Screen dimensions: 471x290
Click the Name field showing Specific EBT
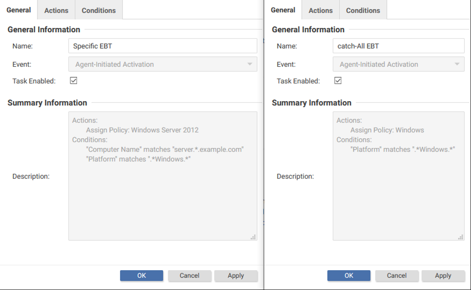click(162, 46)
